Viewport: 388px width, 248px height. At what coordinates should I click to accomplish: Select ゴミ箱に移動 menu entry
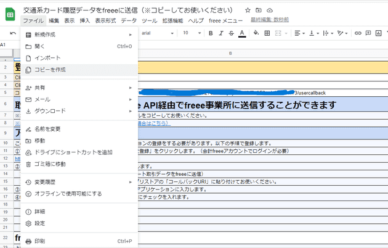(79, 164)
